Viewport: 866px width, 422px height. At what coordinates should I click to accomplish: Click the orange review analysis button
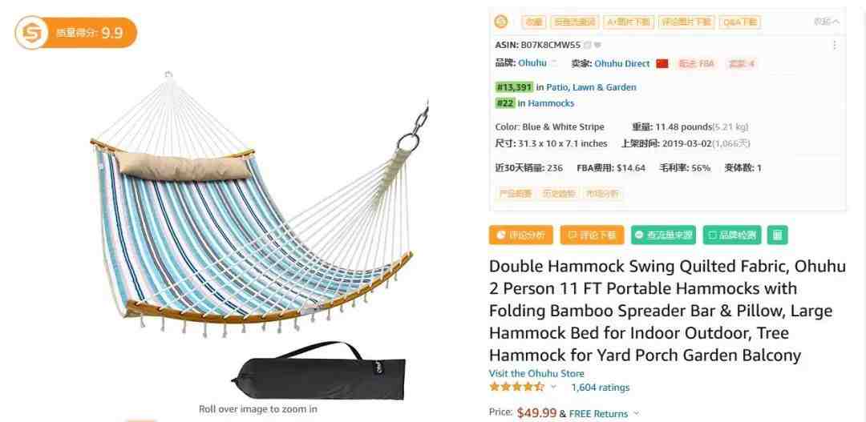point(521,235)
